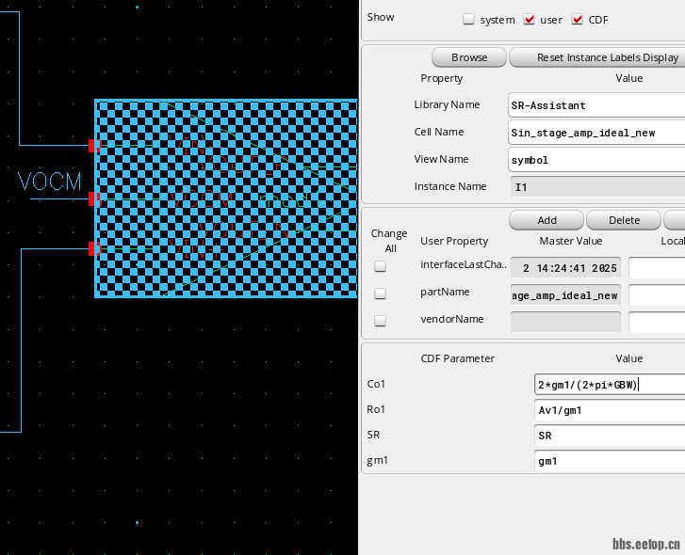
Task: Tick Change All box for vendorName
Action: pos(380,321)
